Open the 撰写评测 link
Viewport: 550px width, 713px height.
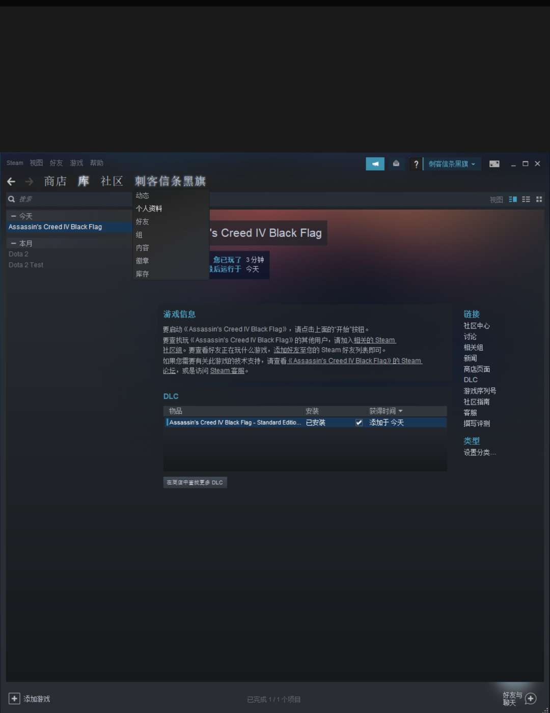pos(477,423)
